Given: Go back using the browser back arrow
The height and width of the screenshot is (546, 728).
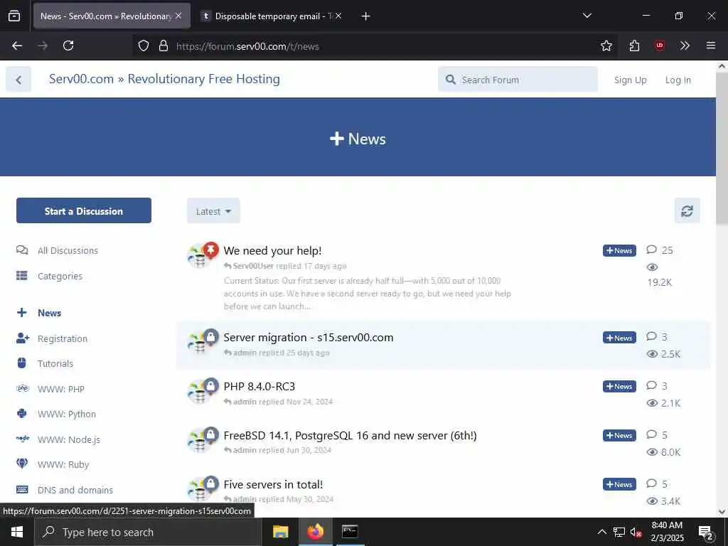Looking at the screenshot, I should 17,45.
